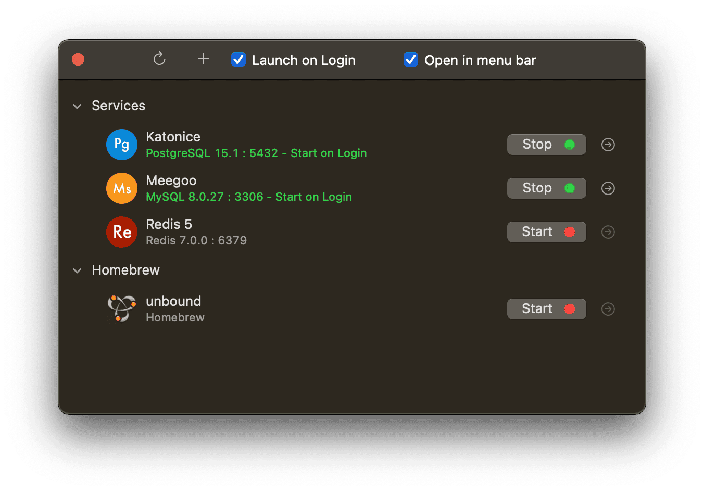Click 'MySQL 8.0.27 : 3306 - Start on Login' text
The image size is (704, 491).
pos(249,197)
